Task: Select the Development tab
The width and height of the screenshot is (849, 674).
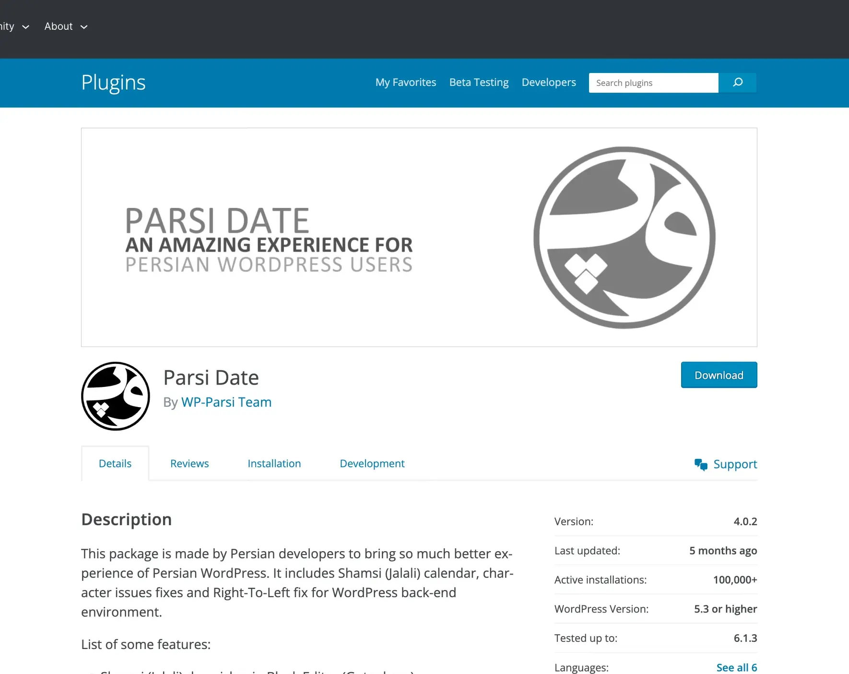Action: tap(372, 463)
